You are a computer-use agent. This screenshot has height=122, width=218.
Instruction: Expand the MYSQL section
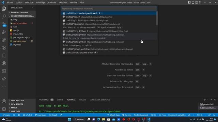(22, 108)
